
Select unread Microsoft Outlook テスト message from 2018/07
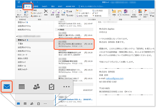click(x=74, y=99)
